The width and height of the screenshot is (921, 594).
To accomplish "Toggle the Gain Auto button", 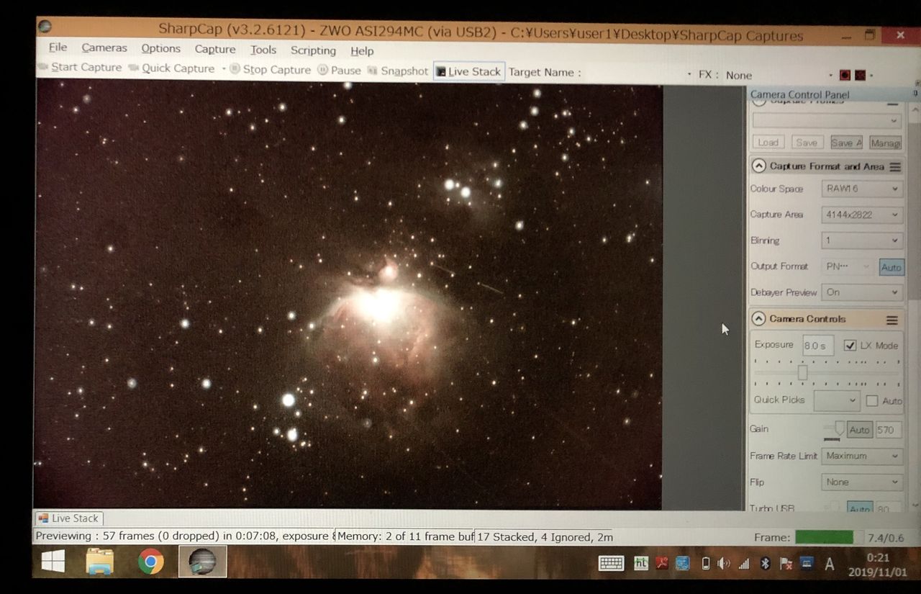I will click(x=859, y=430).
